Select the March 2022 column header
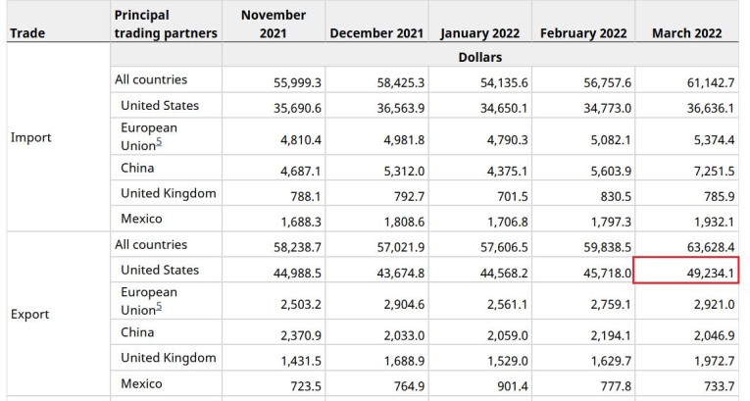The width and height of the screenshot is (750, 401). pos(686,32)
